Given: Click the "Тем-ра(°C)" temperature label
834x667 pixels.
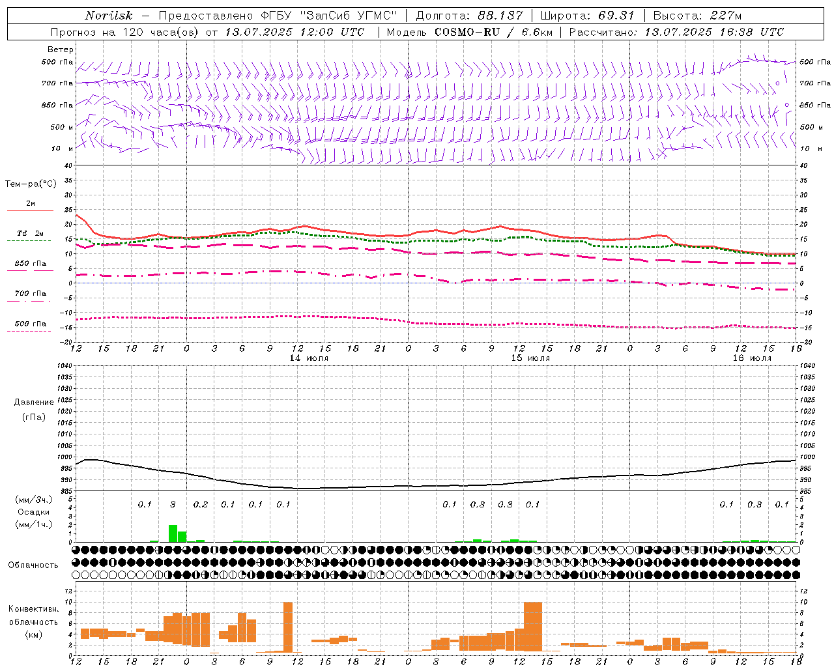Looking at the screenshot, I should (x=31, y=184).
